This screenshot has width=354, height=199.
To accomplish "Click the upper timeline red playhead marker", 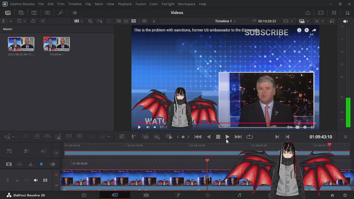I will coord(329,145).
